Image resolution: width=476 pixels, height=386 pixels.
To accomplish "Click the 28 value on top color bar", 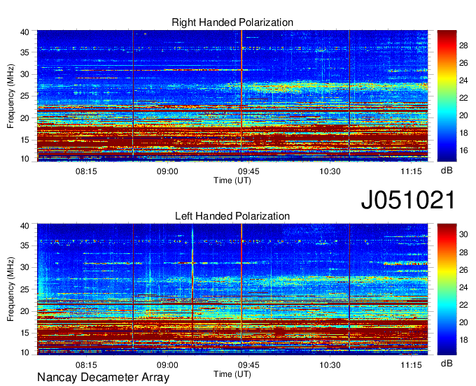I will [463, 45].
